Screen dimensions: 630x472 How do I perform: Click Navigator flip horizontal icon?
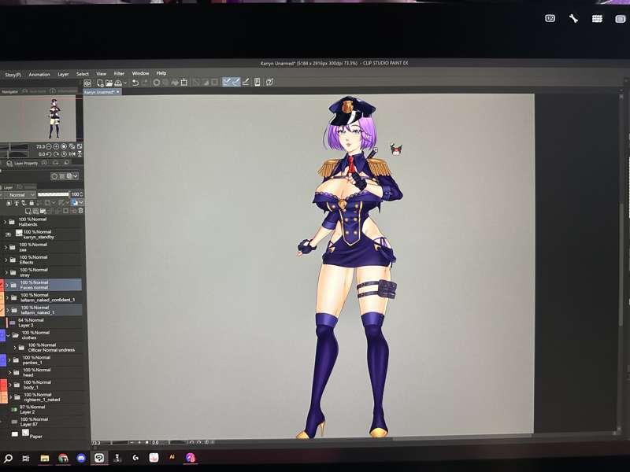click(x=72, y=154)
